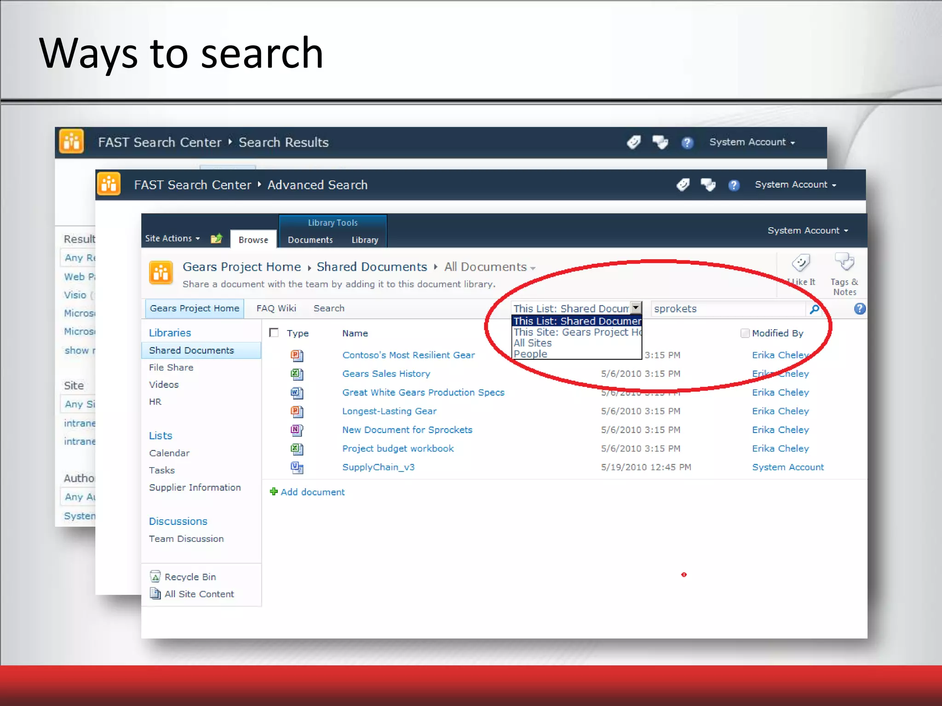Open the FAQ Wiki navigation tab

pyautogui.click(x=276, y=308)
